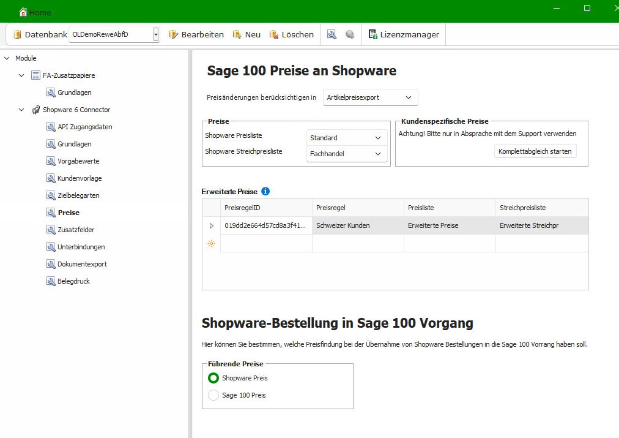The image size is (619, 438).
Task: Click the empty PreisregelID cell in new row
Action: tap(266, 244)
